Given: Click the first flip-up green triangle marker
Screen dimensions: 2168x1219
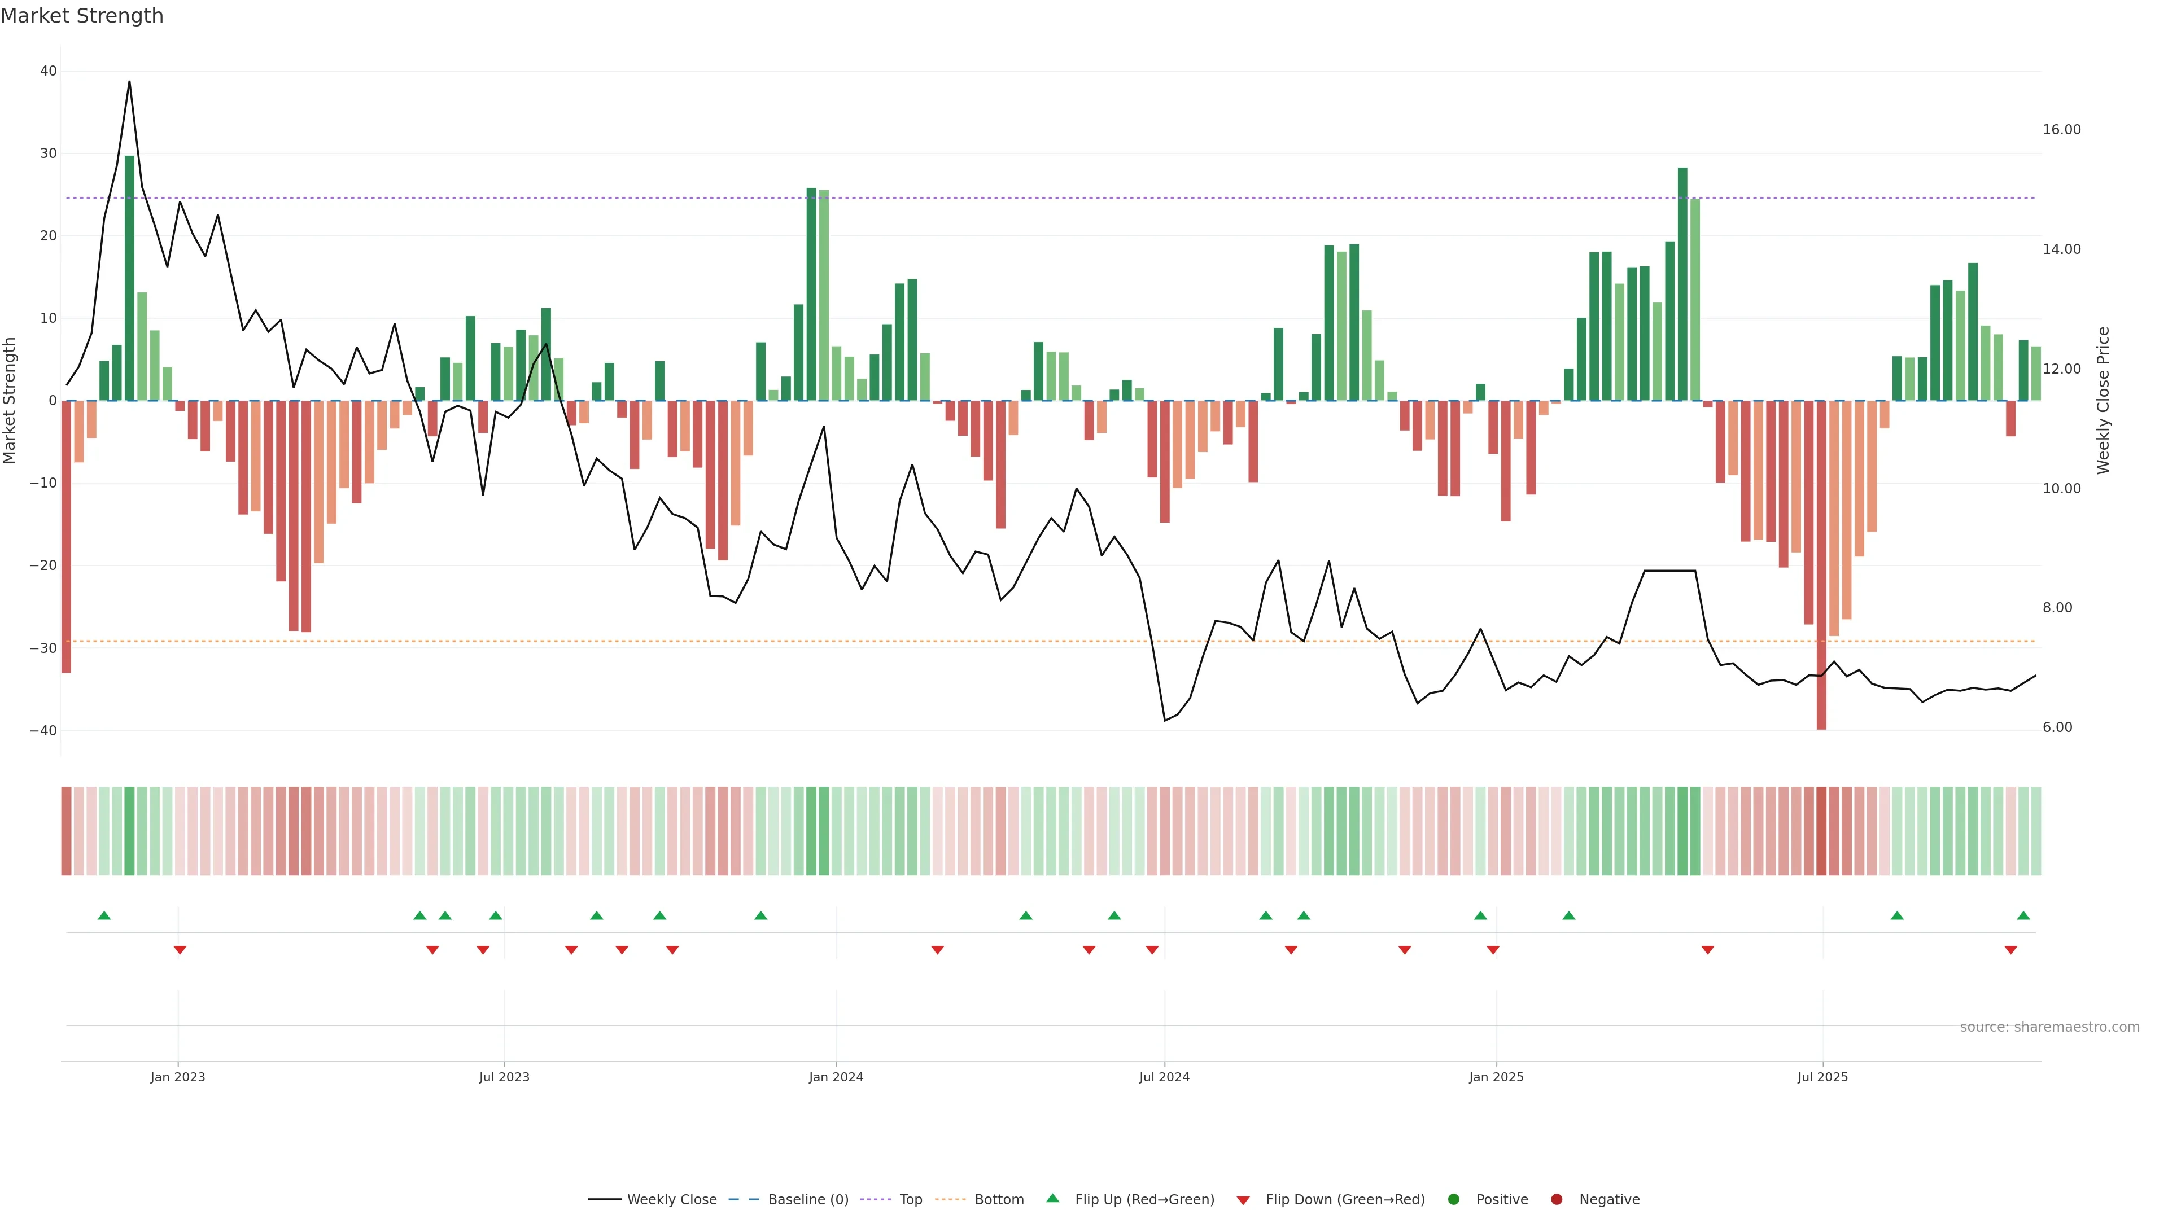Looking at the screenshot, I should [104, 915].
